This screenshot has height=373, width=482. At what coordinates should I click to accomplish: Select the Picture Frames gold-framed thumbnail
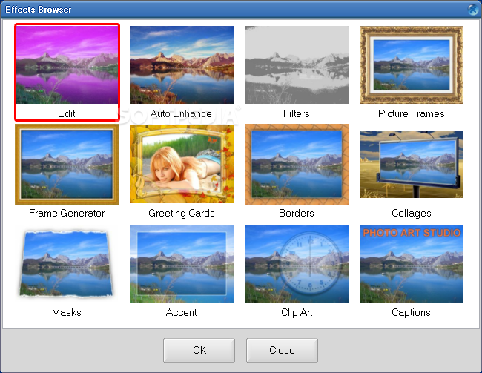(412, 65)
